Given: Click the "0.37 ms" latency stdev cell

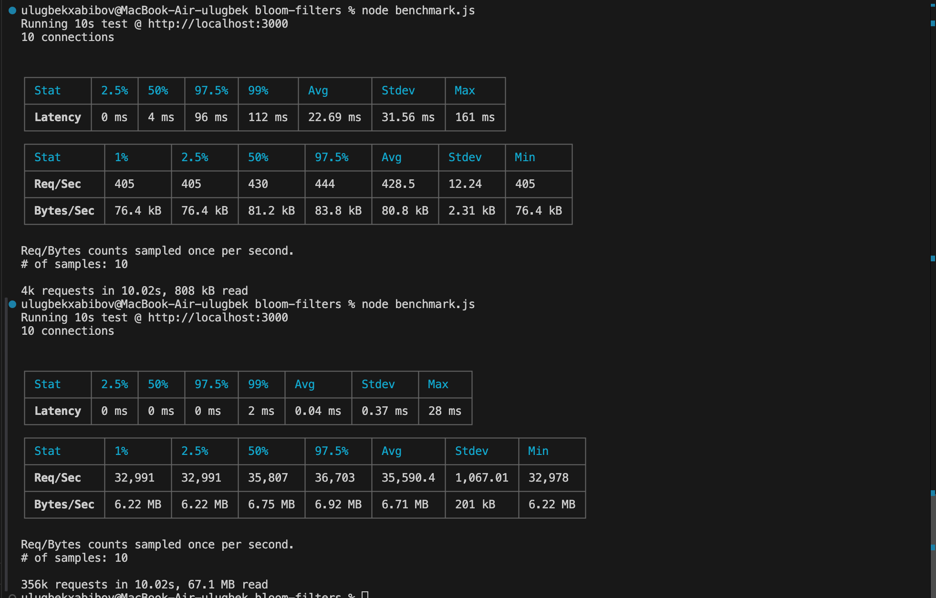Looking at the screenshot, I should 385,411.
